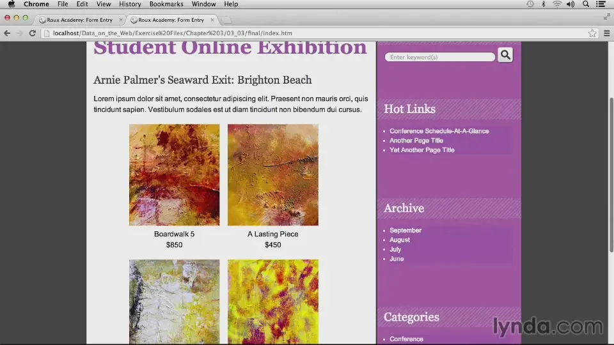
Task: Click the Archive sidebar heading
Action: coord(404,208)
